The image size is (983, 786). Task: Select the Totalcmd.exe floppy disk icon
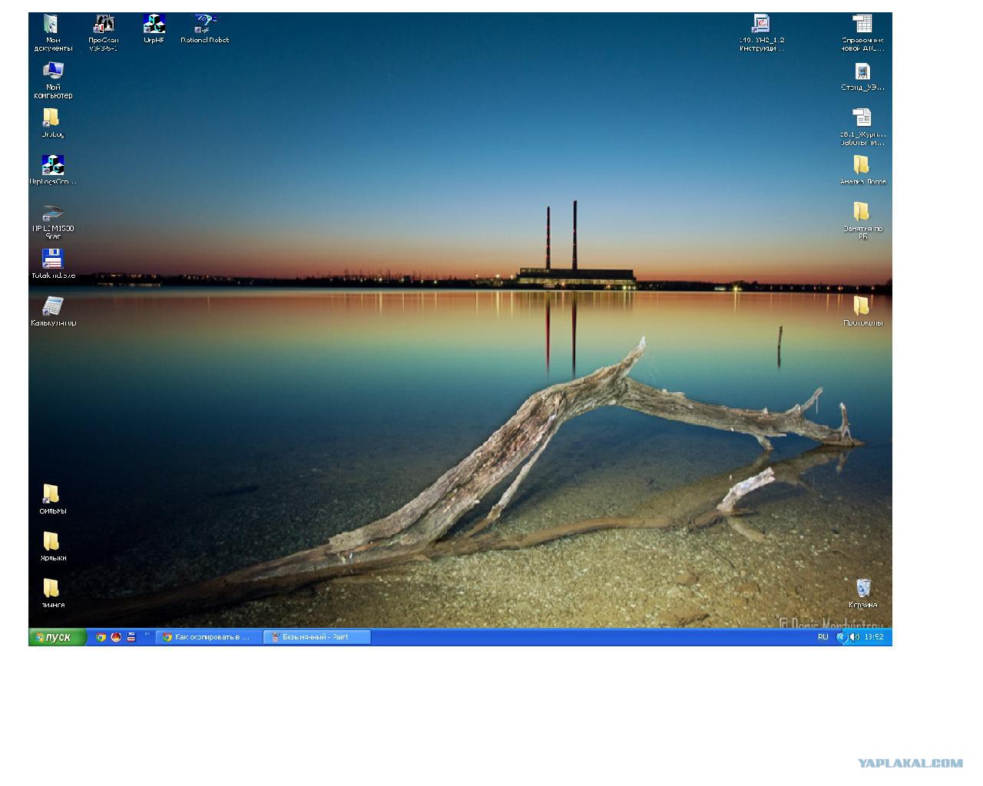tap(53, 263)
